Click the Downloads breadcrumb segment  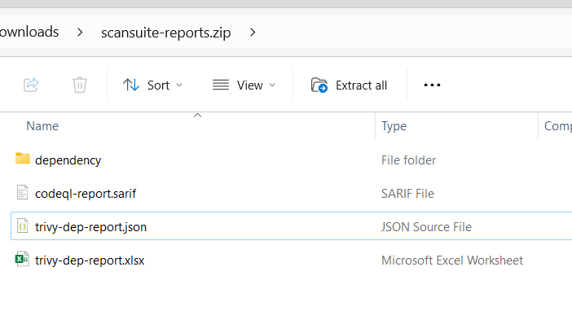(29, 32)
